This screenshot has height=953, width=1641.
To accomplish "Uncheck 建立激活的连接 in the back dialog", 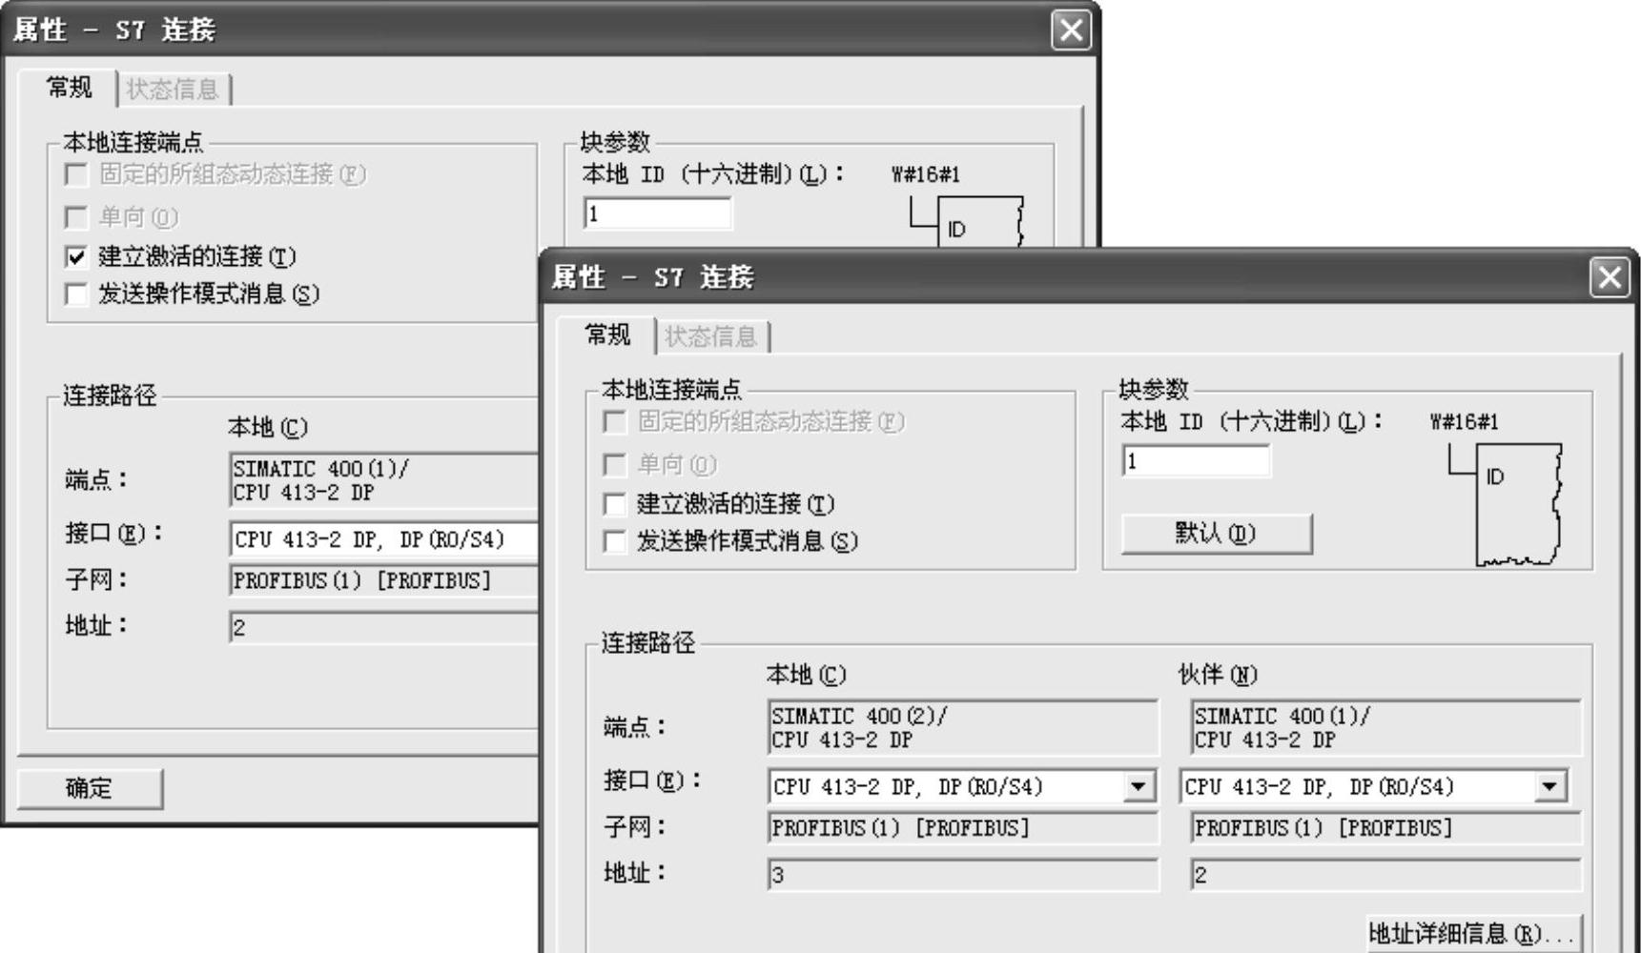I will pyautogui.click(x=76, y=256).
